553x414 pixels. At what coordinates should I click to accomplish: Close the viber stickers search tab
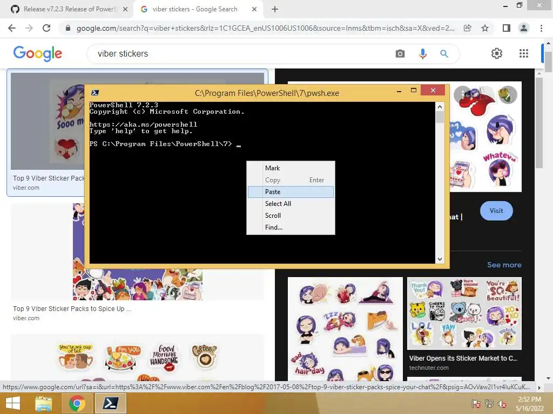(x=254, y=9)
